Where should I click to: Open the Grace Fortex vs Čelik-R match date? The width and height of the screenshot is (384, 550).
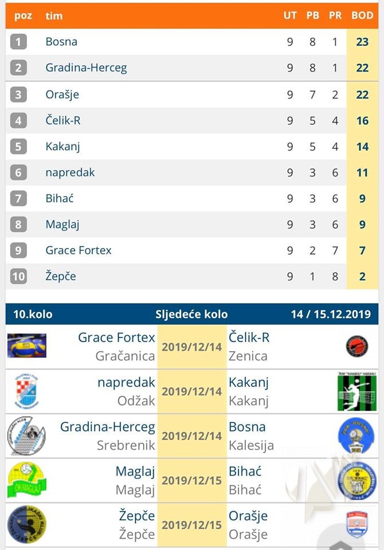[x=191, y=347]
